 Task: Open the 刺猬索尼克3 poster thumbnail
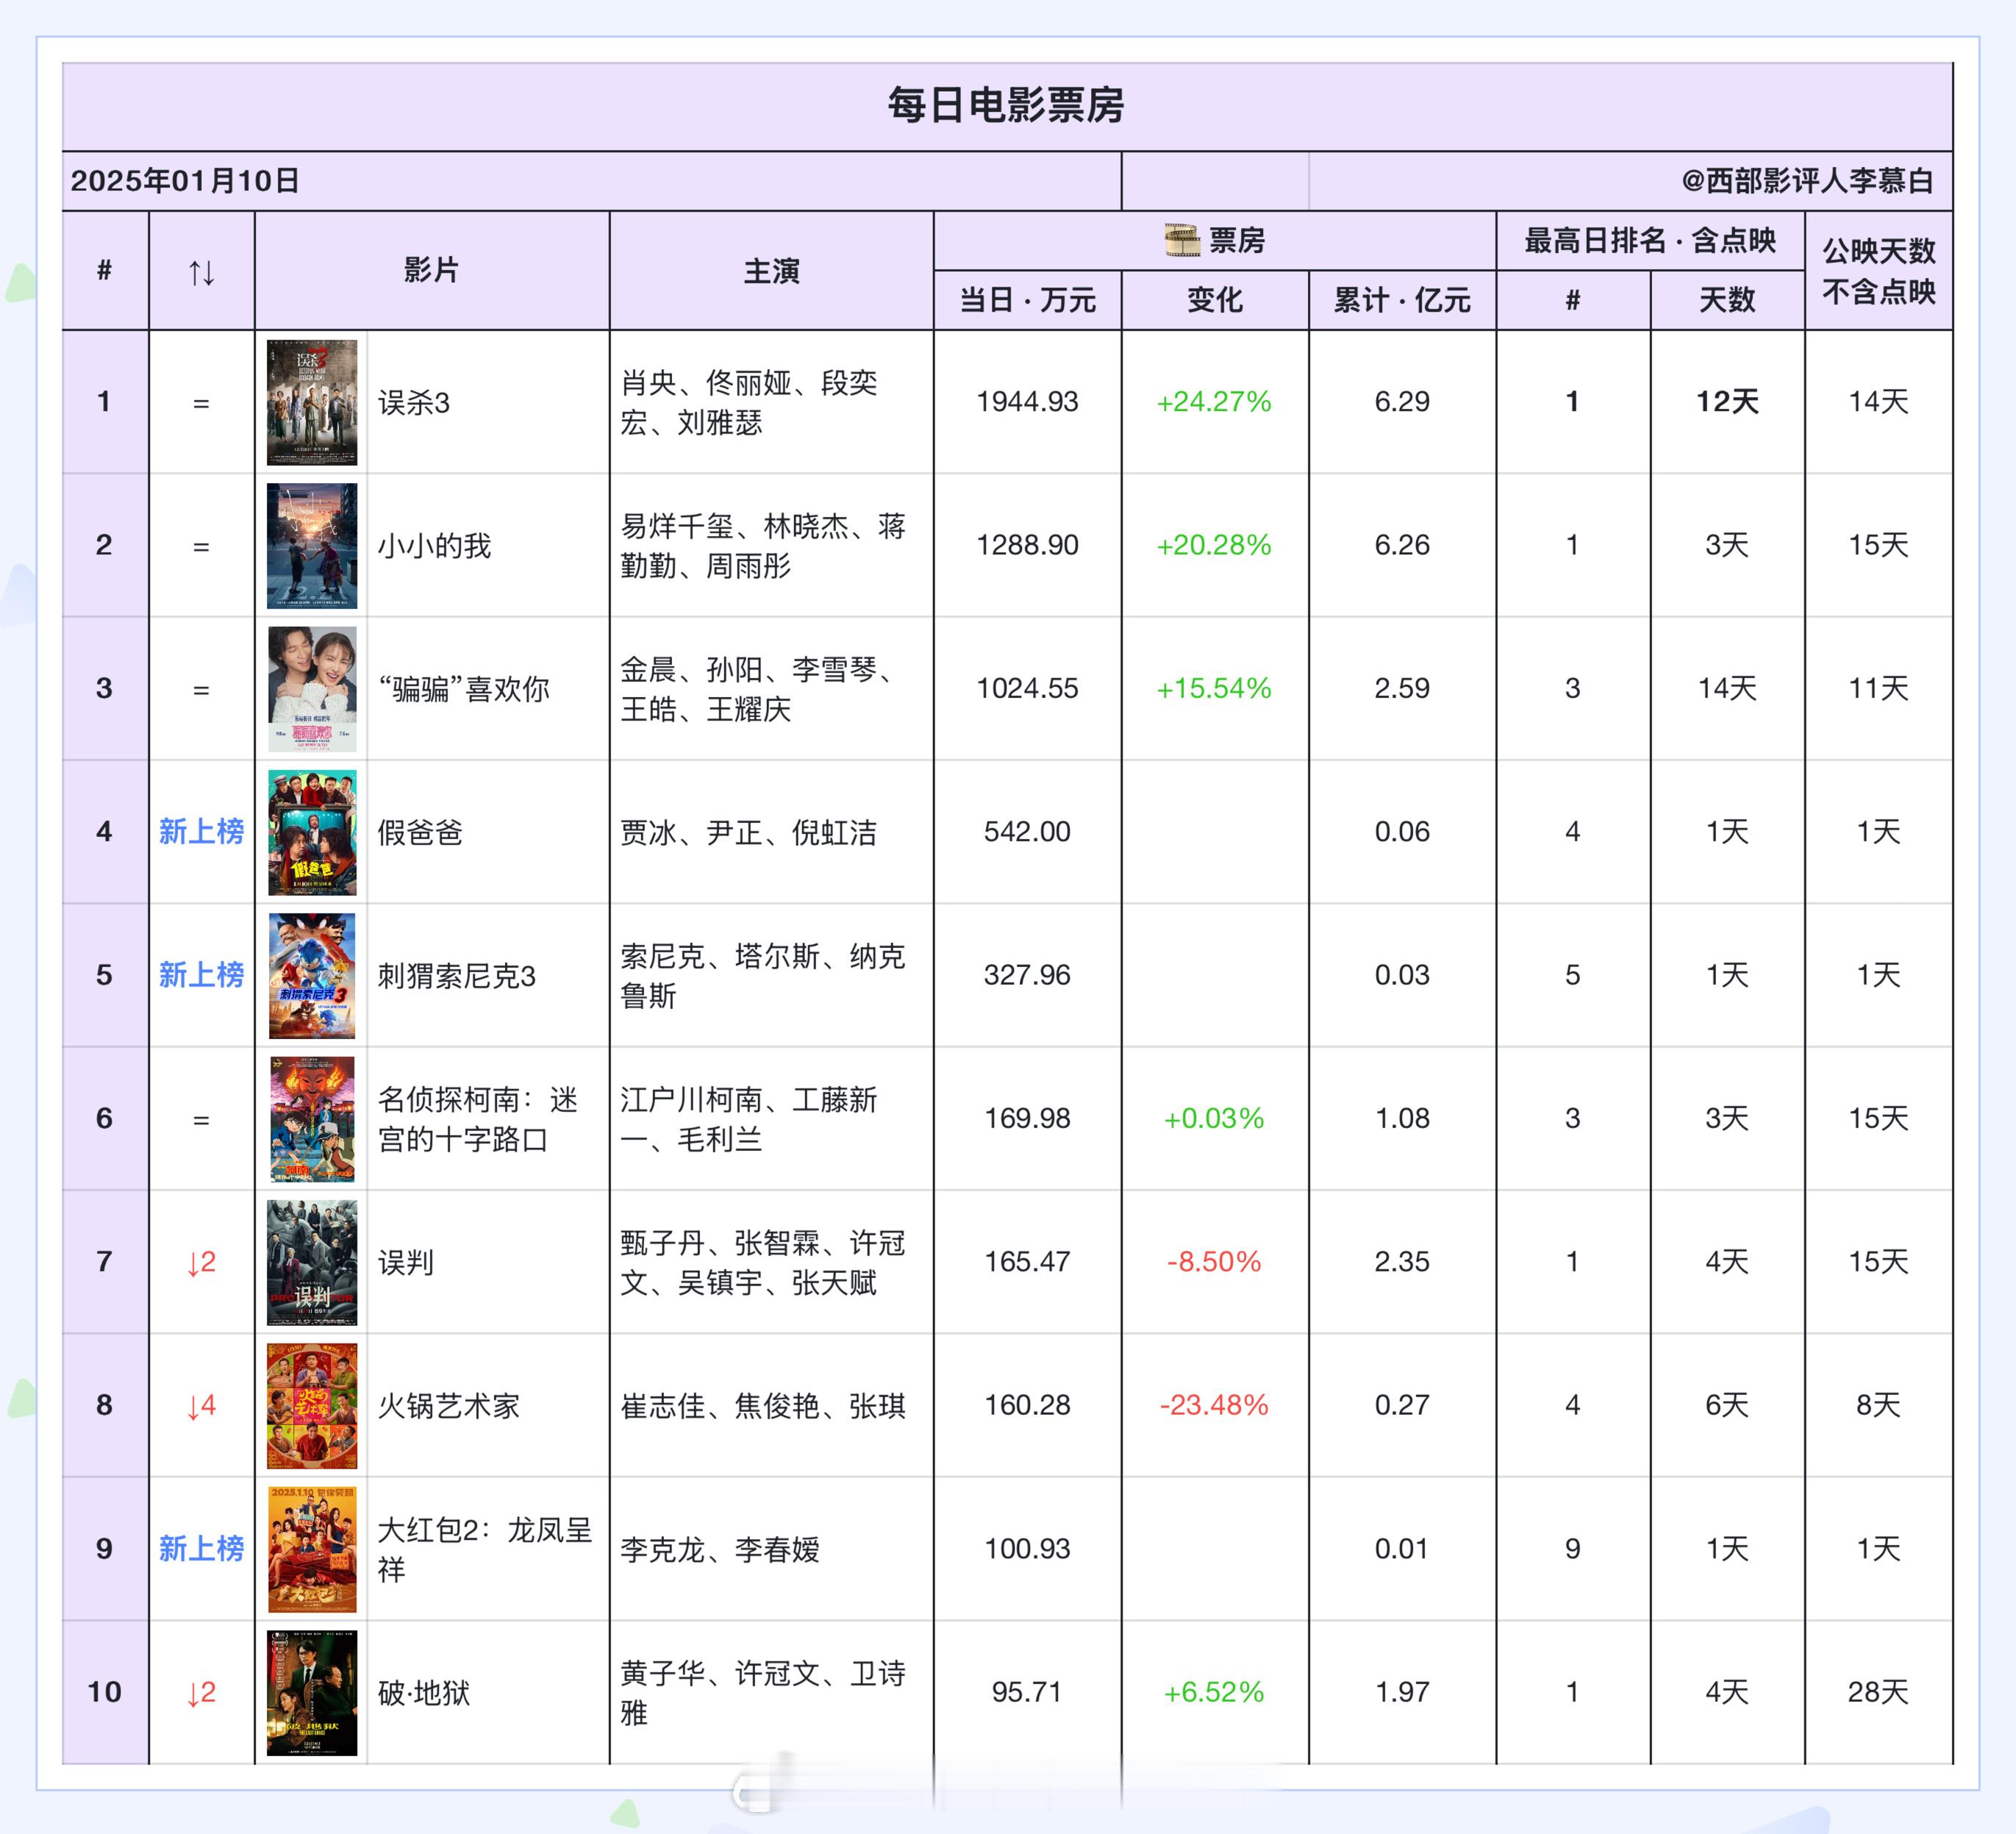click(312, 976)
